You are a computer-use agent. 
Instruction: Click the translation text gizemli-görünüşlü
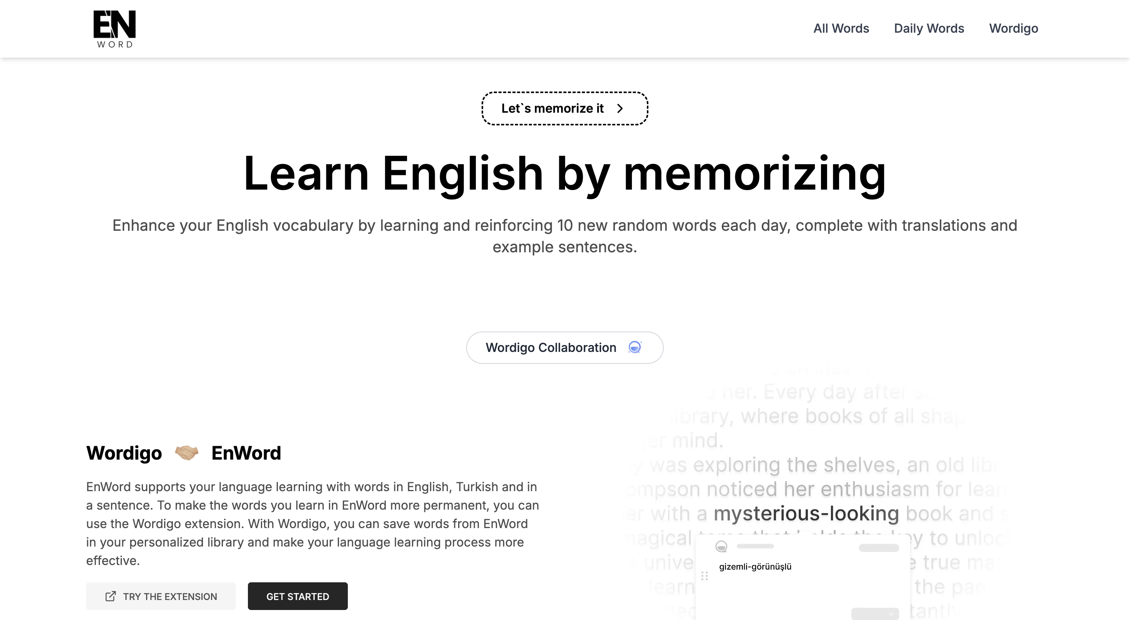point(755,567)
